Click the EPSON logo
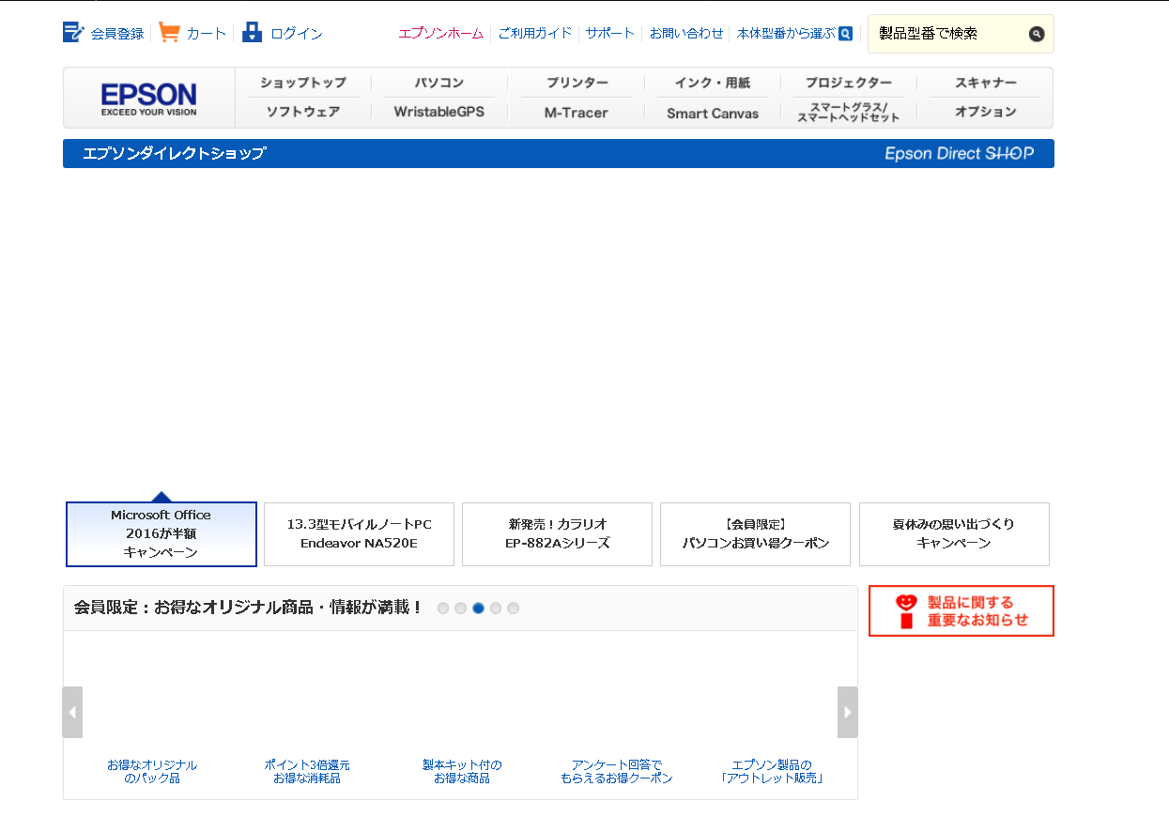Viewport: 1169px width, 817px height. [x=148, y=97]
